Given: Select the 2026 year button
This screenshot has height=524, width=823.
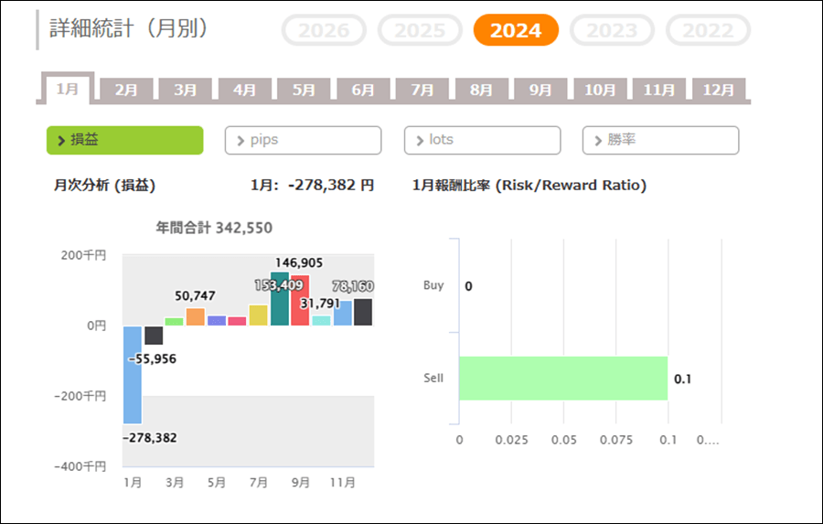Looking at the screenshot, I should (324, 30).
